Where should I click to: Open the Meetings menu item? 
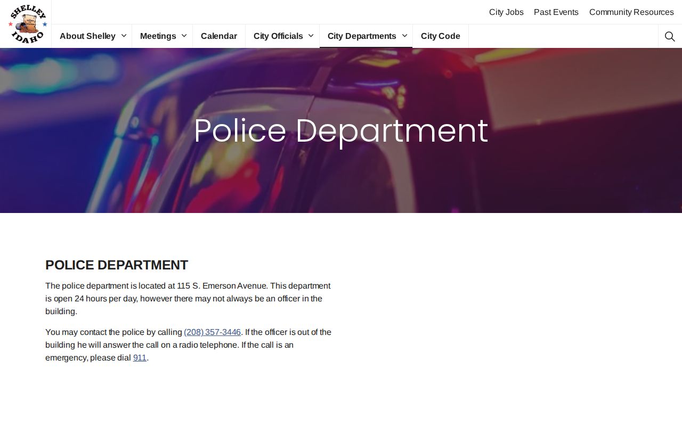158,36
